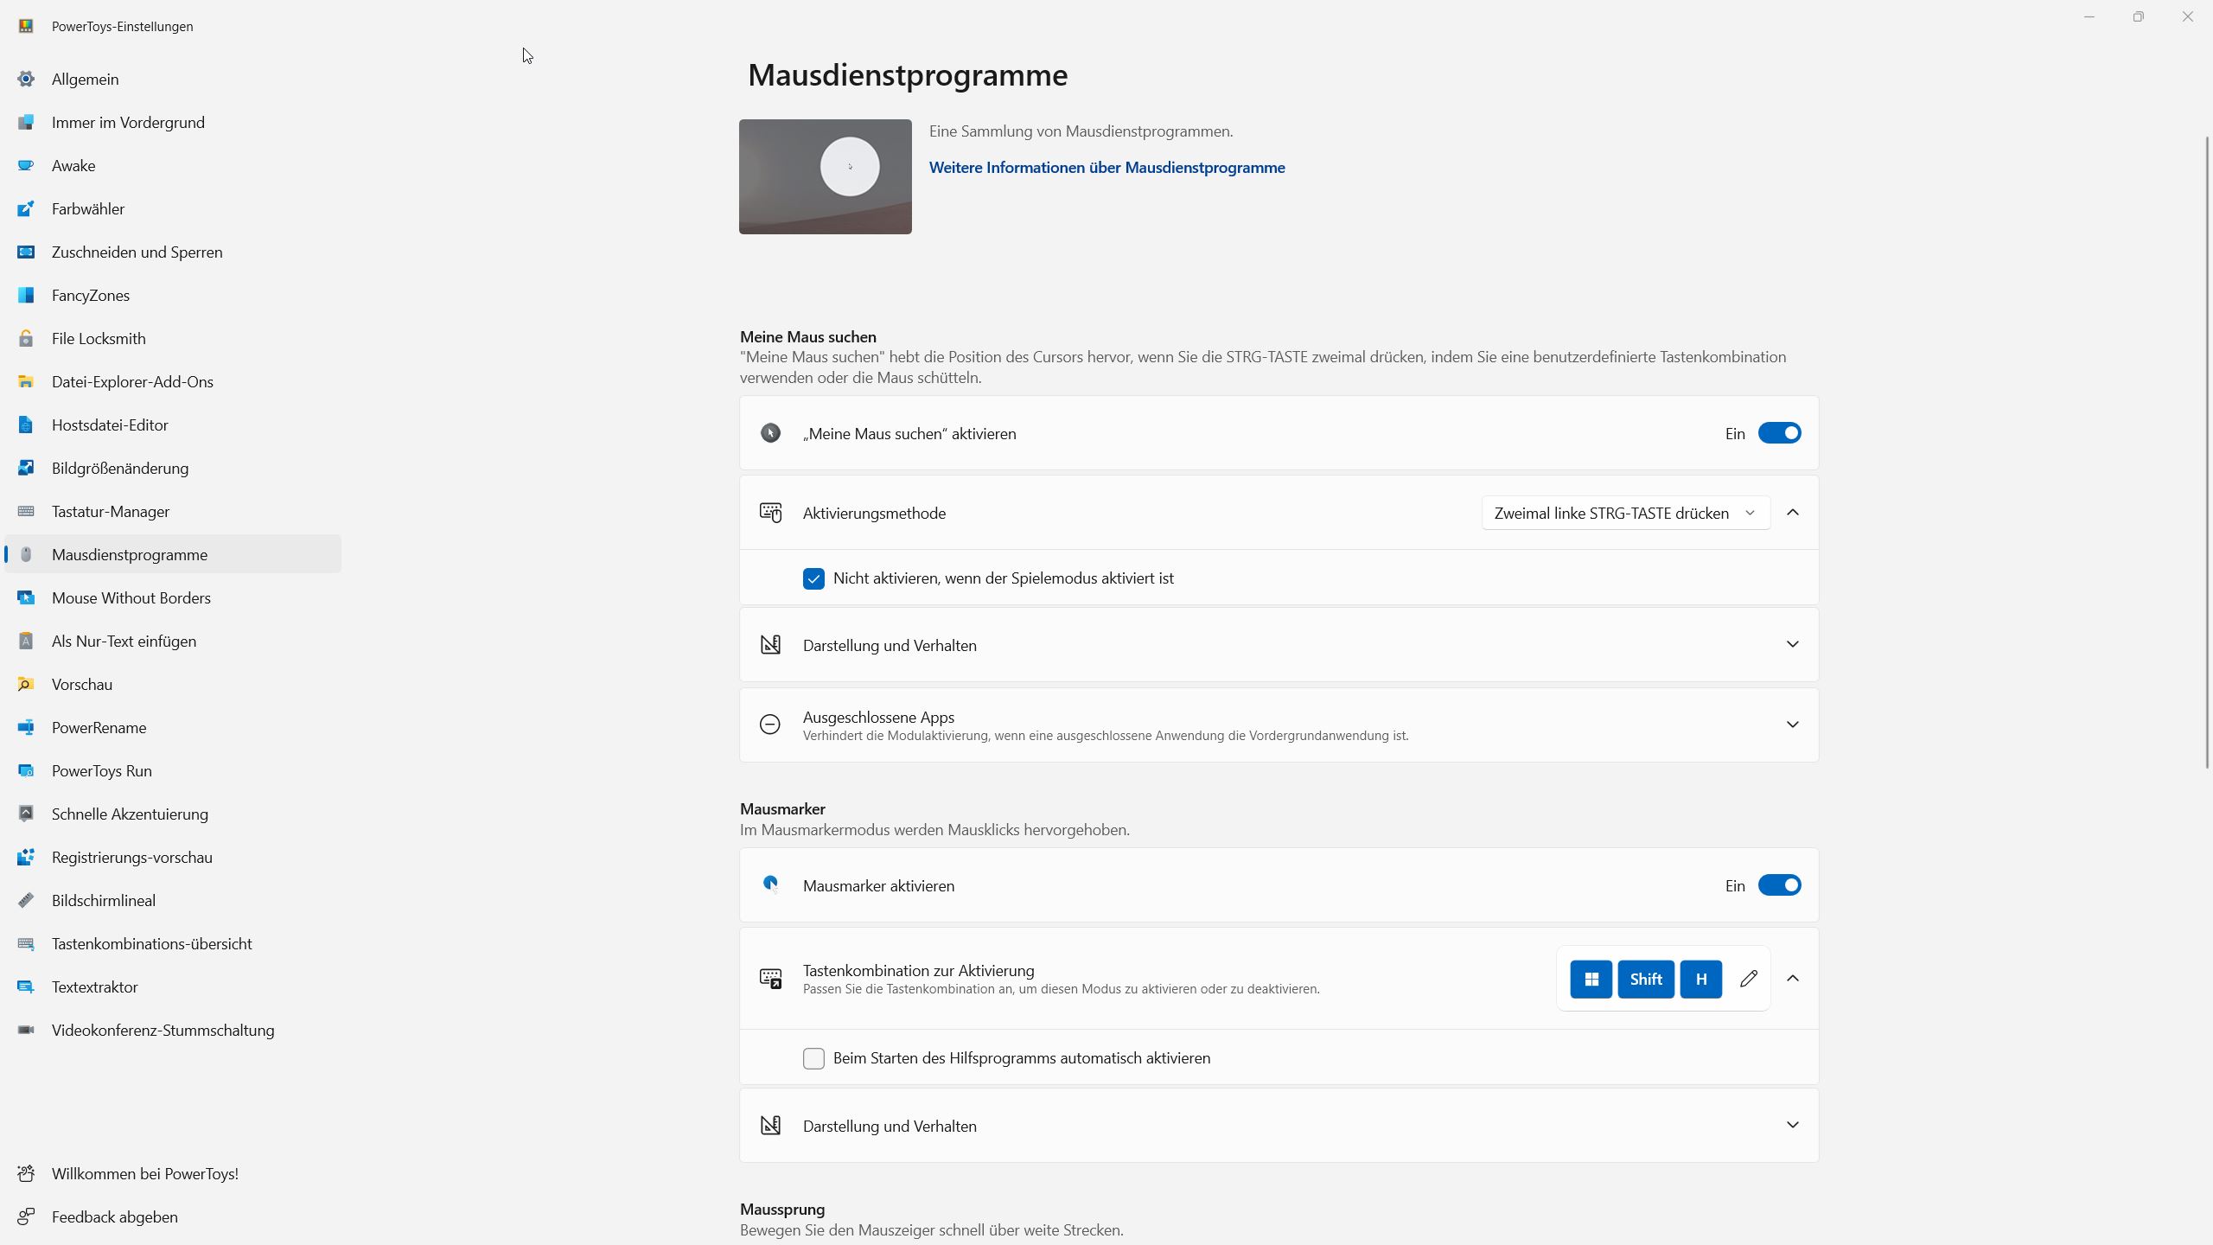Click the Bildschirmlineal ruler icon

(x=26, y=900)
